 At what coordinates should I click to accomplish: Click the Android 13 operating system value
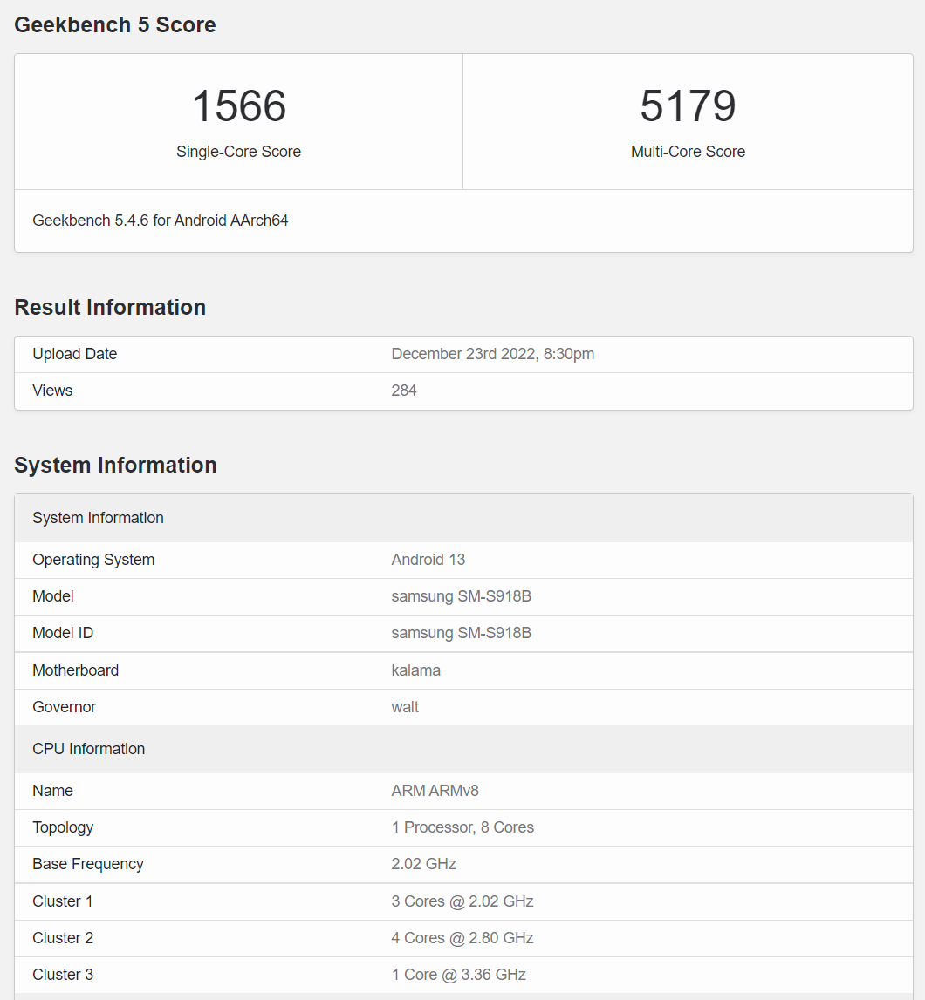coord(428,560)
